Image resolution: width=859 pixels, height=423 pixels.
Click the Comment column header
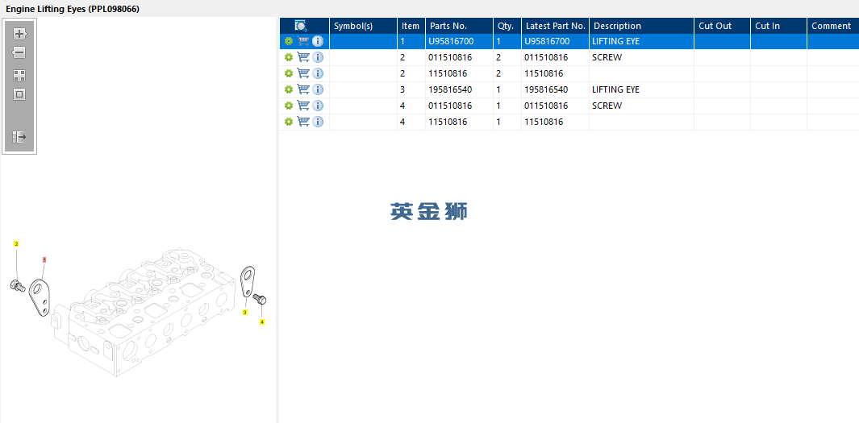click(832, 26)
